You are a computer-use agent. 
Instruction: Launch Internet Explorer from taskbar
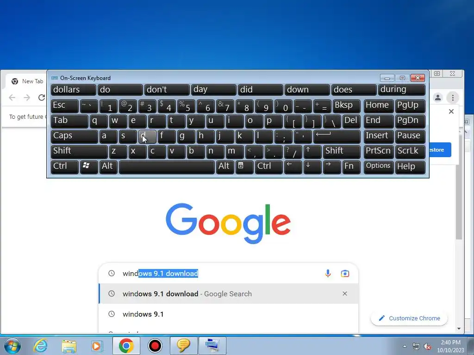pyautogui.click(x=41, y=346)
